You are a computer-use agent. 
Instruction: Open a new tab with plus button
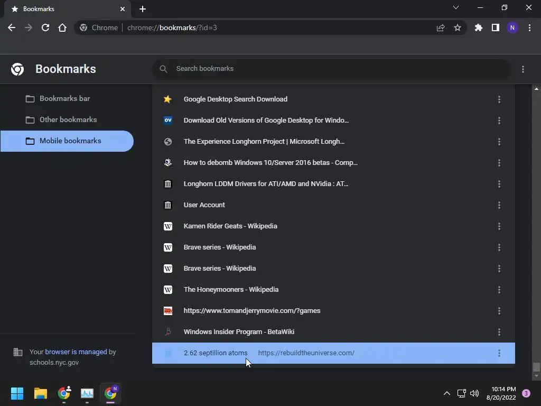point(143,9)
